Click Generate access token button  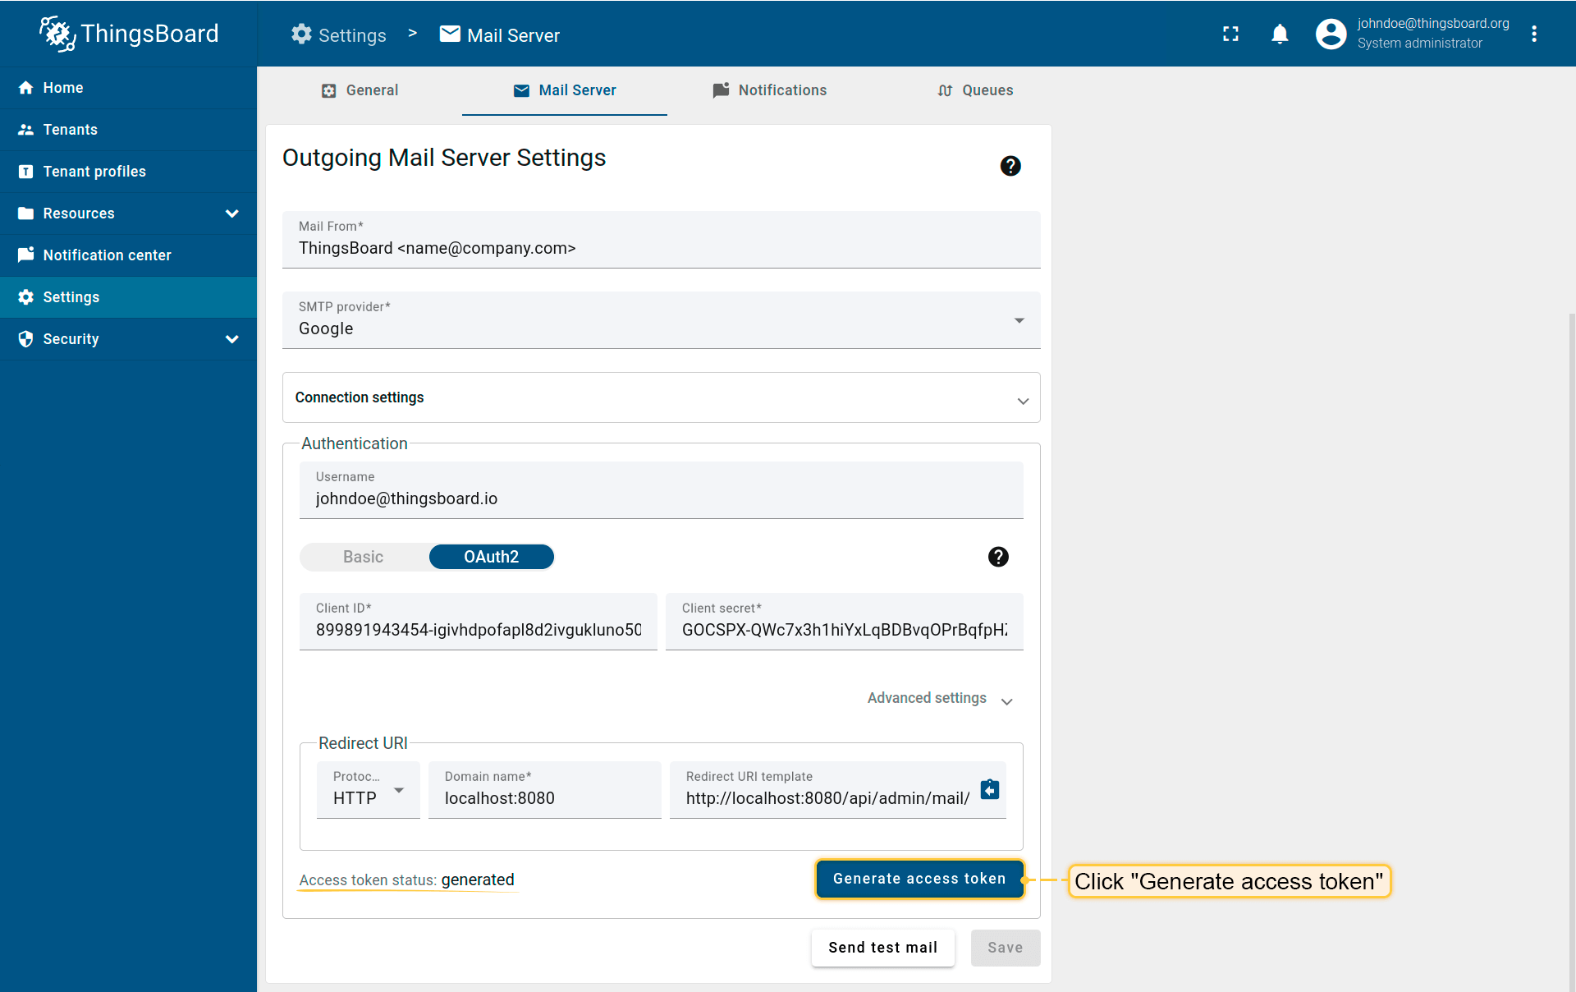(x=919, y=879)
